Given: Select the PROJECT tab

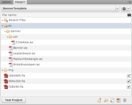Looking at the screenshot, I should 20,2.
